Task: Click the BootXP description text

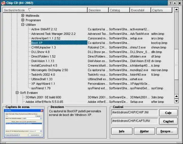Action: (75, 113)
